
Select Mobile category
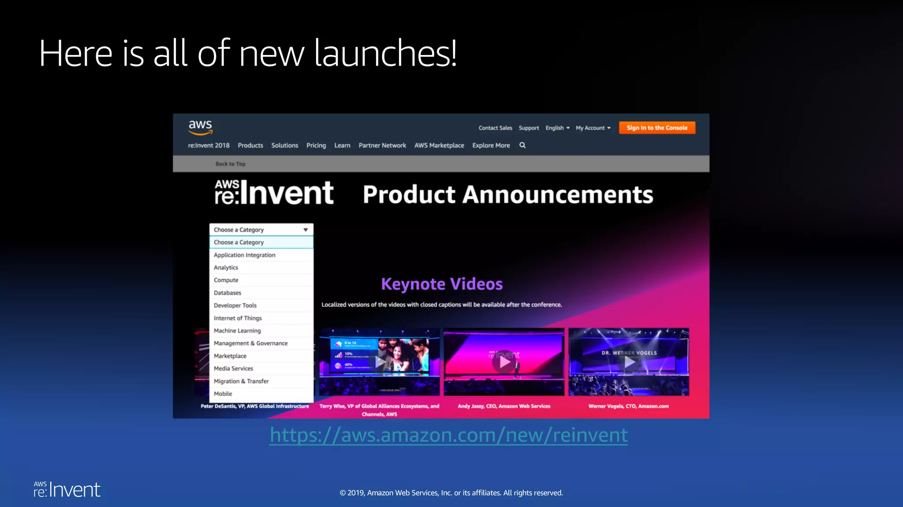pyautogui.click(x=261, y=394)
